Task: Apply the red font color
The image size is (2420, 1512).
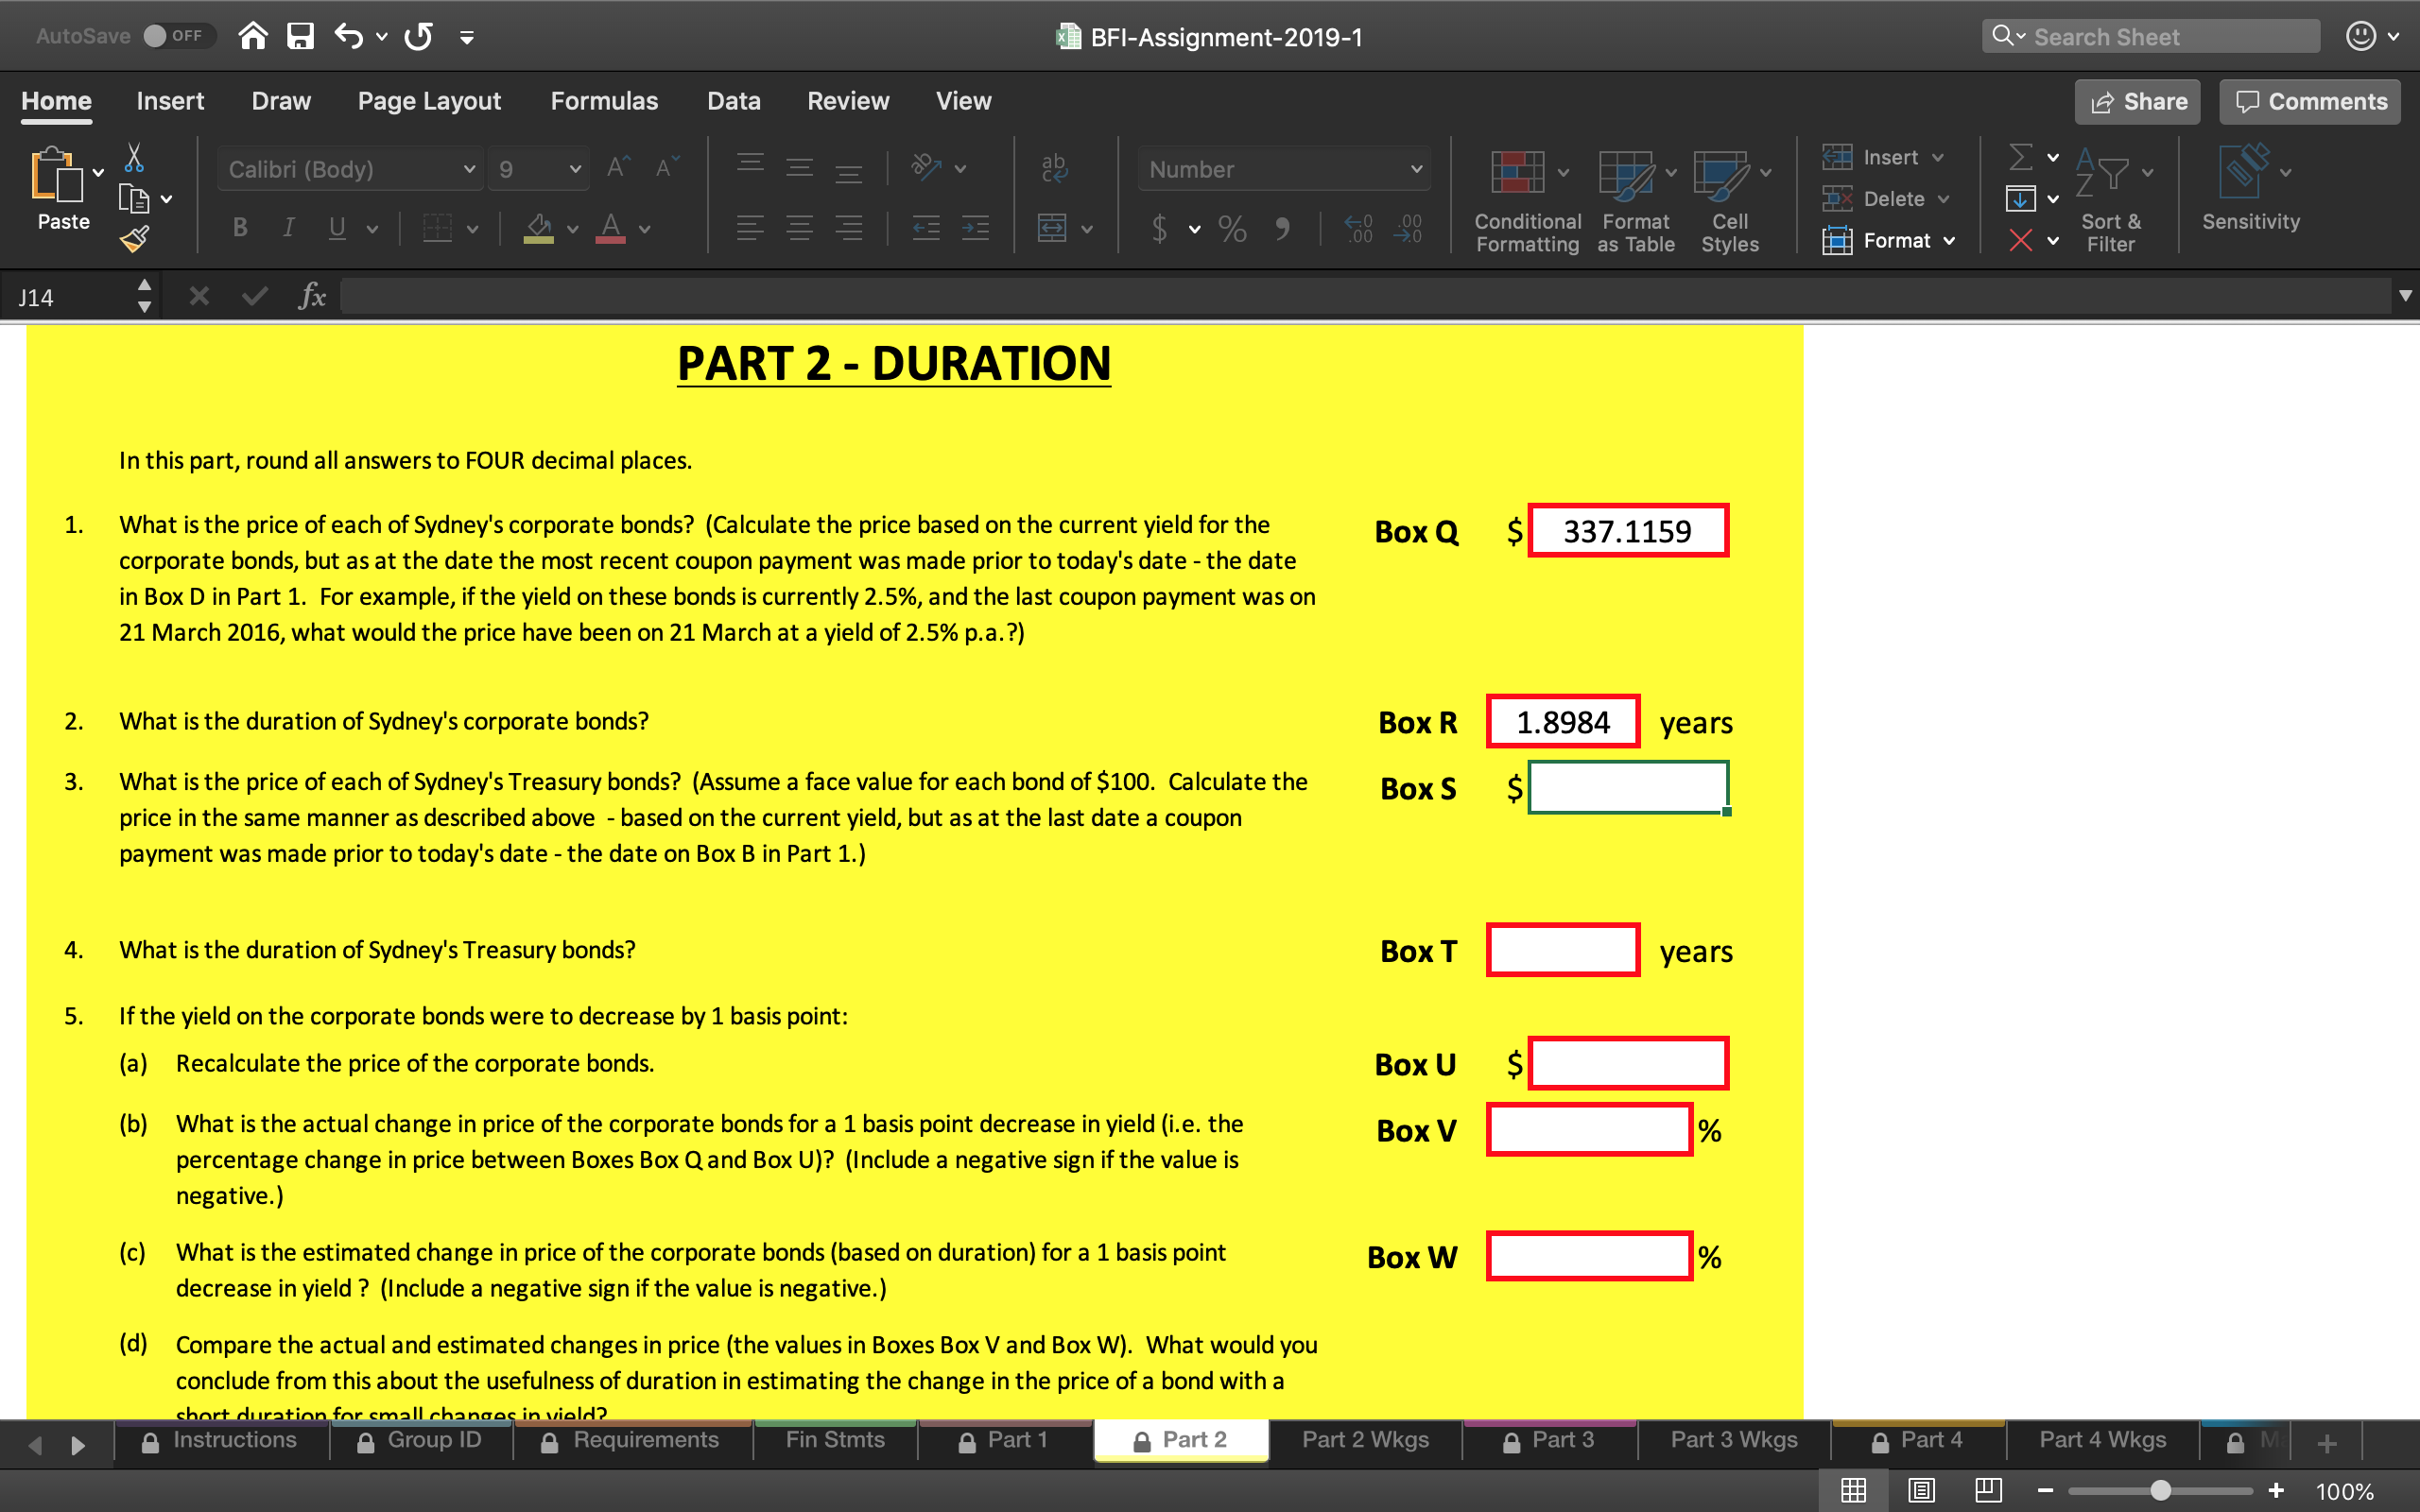Action: (612, 228)
